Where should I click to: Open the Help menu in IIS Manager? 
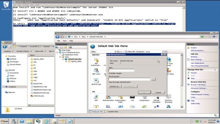point(71,41)
